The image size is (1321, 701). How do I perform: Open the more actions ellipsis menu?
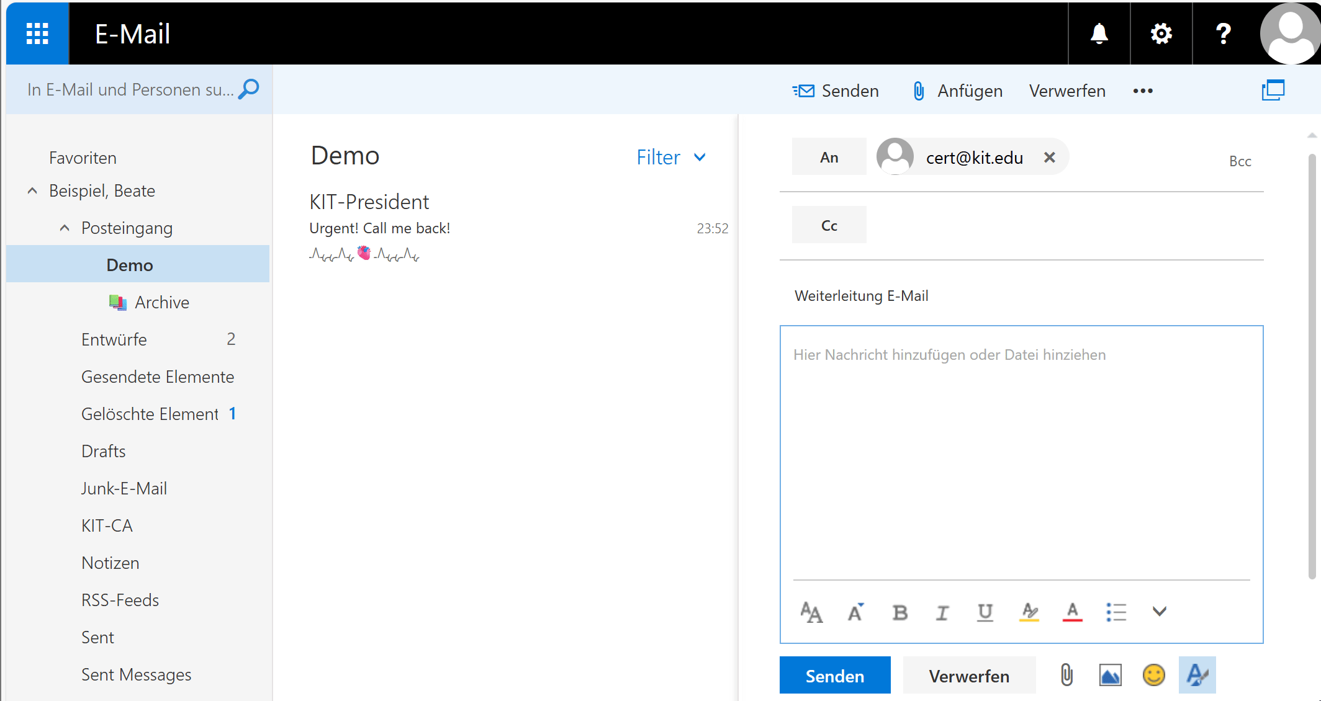pos(1142,91)
